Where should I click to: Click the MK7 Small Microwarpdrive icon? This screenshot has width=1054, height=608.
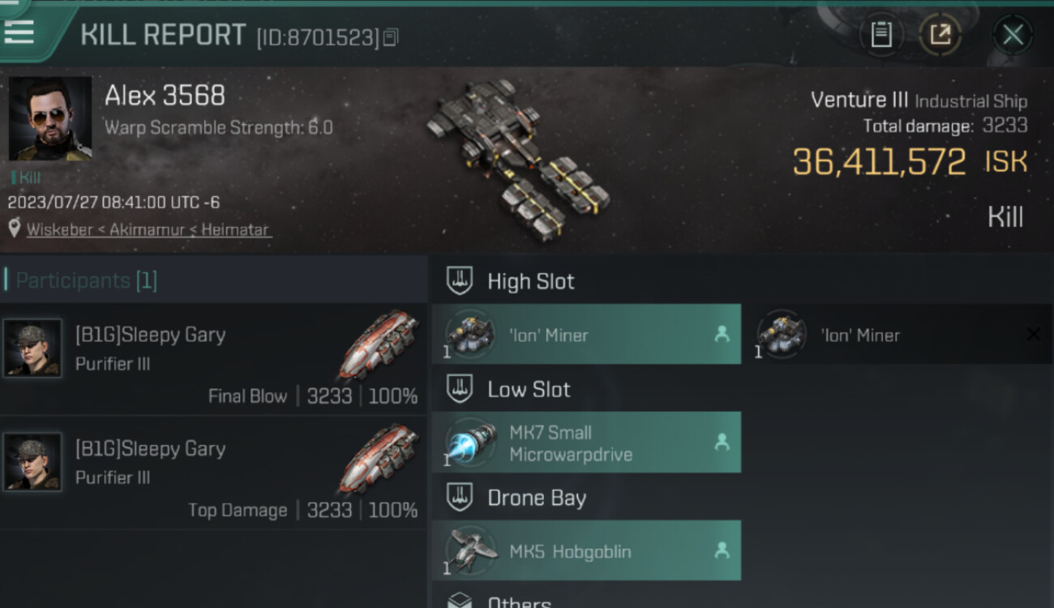(x=472, y=443)
